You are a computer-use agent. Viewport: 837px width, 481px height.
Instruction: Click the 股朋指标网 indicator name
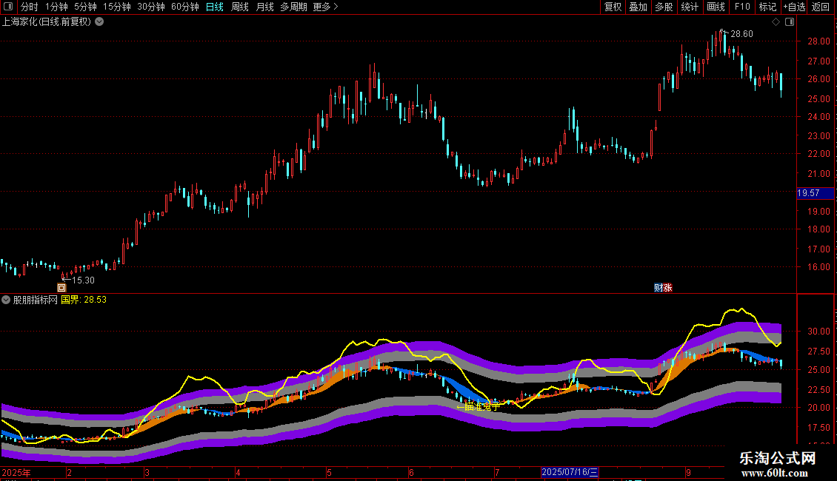pyautogui.click(x=36, y=300)
